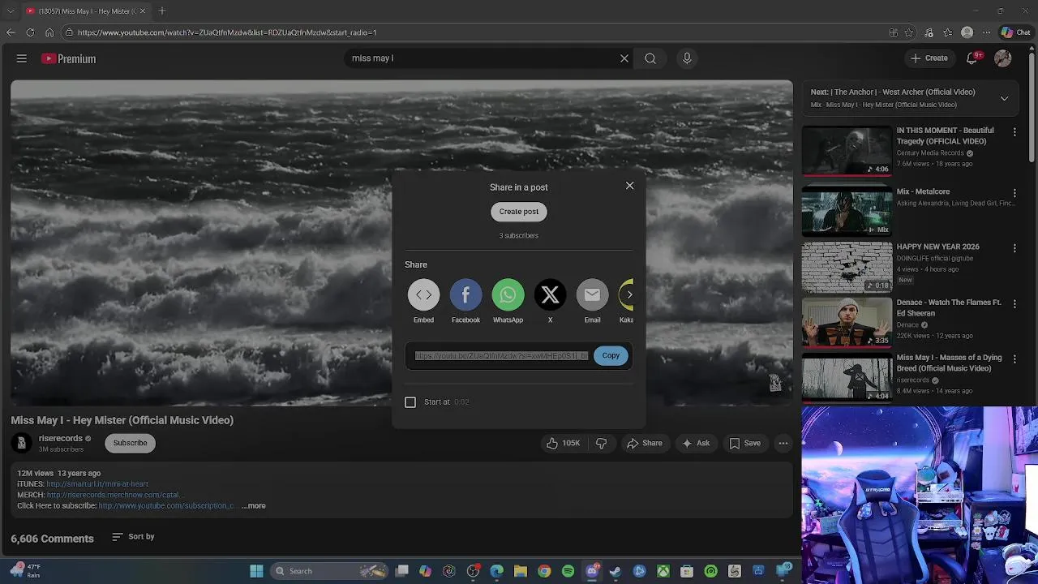The image size is (1038, 584).
Task: Save video to playlist
Action: coord(744,443)
